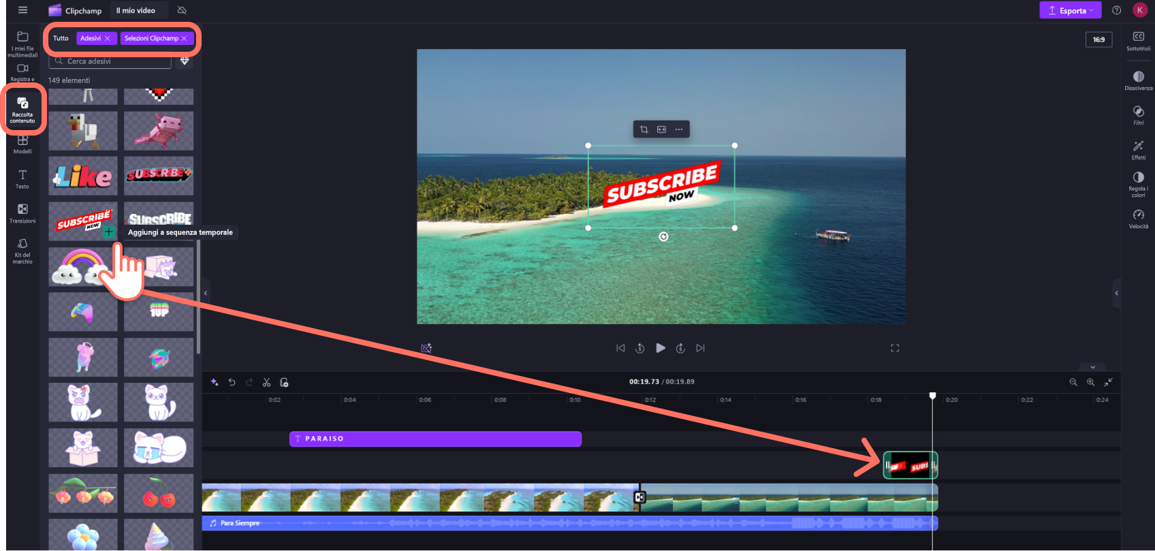Collapse the left content panel

click(206, 294)
